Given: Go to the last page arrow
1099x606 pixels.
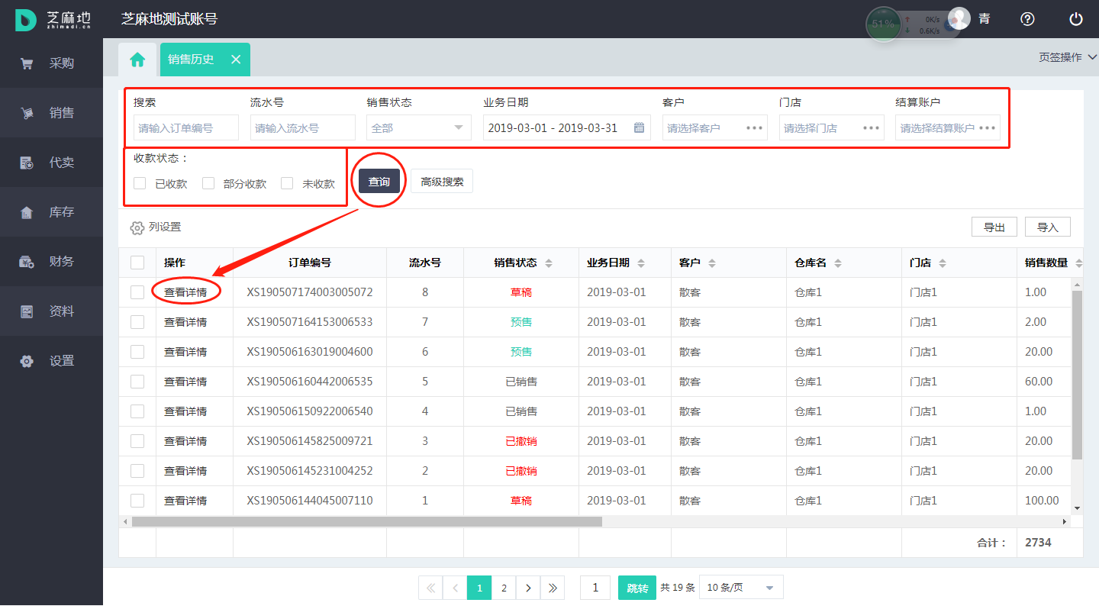Looking at the screenshot, I should point(553,588).
